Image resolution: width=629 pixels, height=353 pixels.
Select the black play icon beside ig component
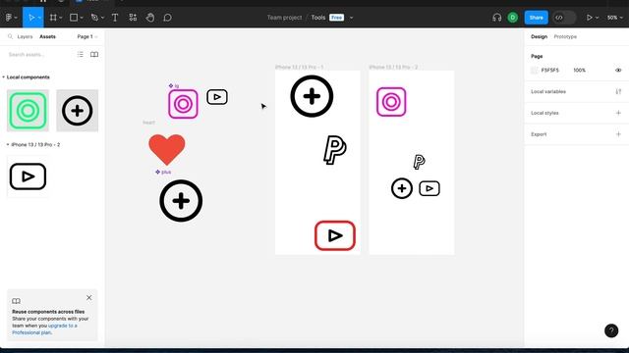tap(217, 97)
